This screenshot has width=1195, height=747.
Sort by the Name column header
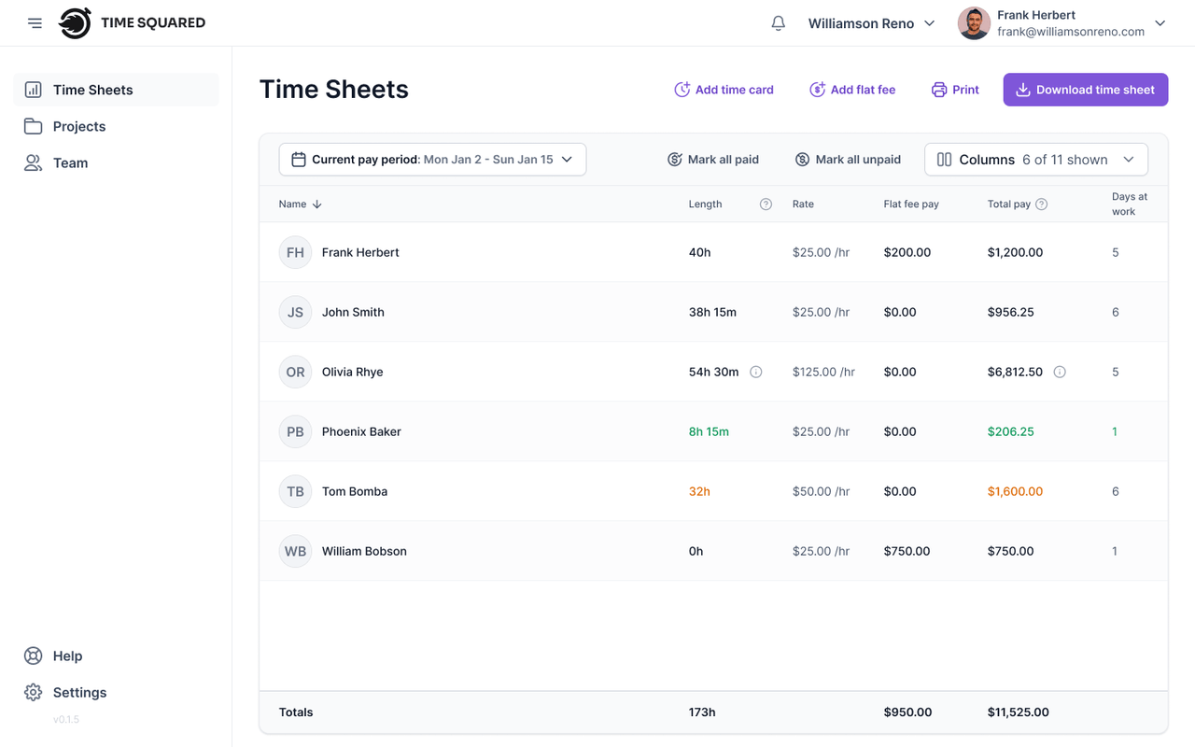[300, 204]
